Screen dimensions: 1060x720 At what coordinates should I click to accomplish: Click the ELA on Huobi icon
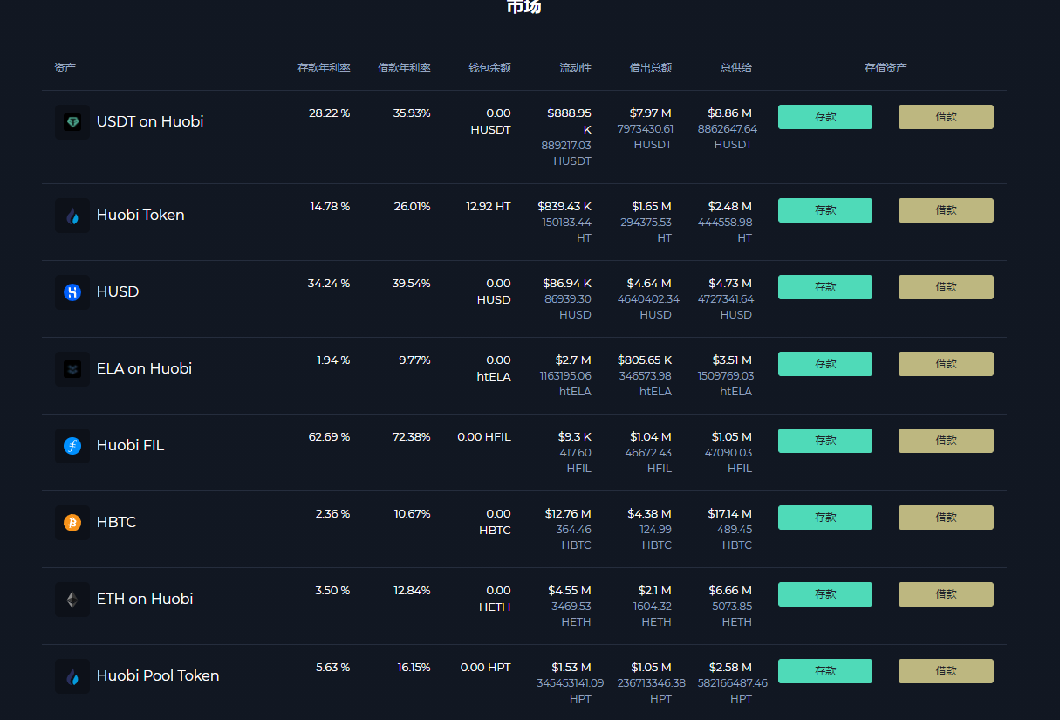click(x=72, y=369)
